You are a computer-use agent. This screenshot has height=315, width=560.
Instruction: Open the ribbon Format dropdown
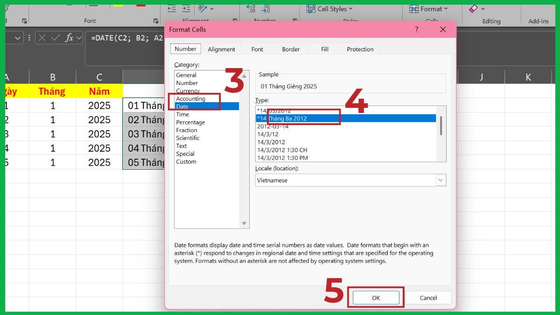tap(428, 9)
